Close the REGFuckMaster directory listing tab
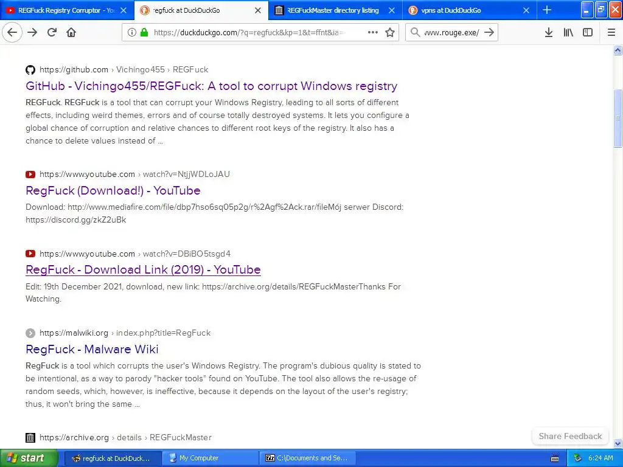 392,10
